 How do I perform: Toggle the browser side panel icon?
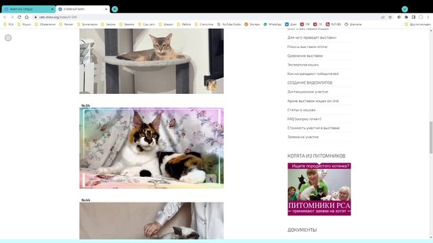pyautogui.click(x=413, y=17)
